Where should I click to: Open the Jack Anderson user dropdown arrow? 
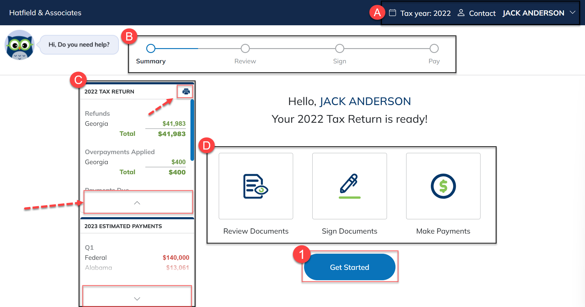[573, 12]
